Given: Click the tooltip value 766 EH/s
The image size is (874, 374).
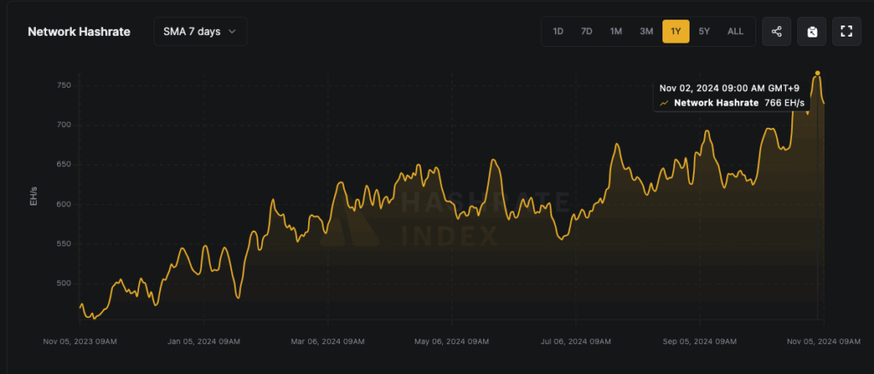Looking at the screenshot, I should pyautogui.click(x=785, y=102).
